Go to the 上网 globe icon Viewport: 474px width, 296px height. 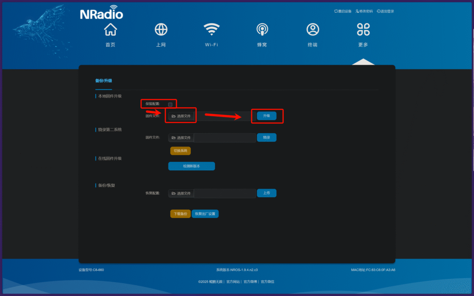(161, 30)
